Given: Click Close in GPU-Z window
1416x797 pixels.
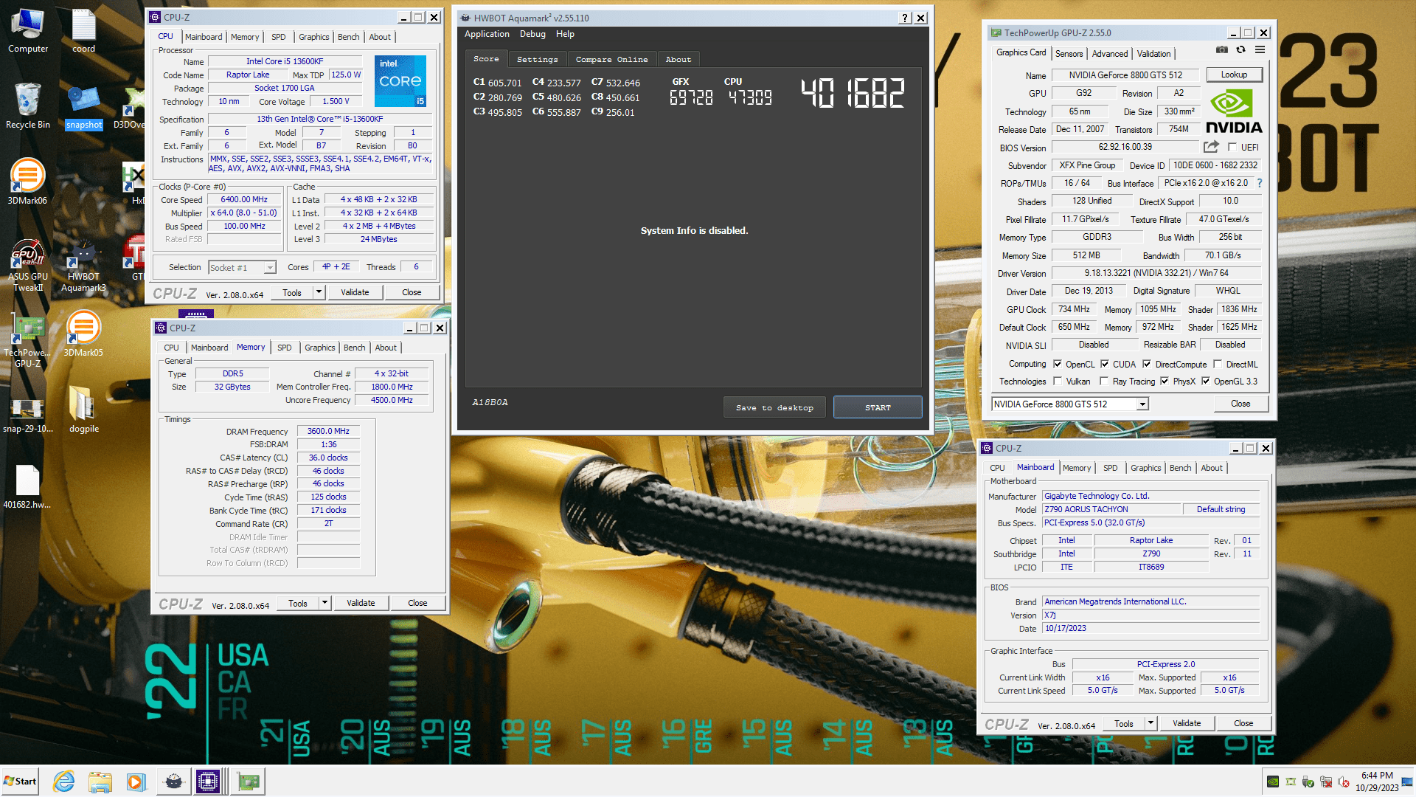Looking at the screenshot, I should (1240, 404).
